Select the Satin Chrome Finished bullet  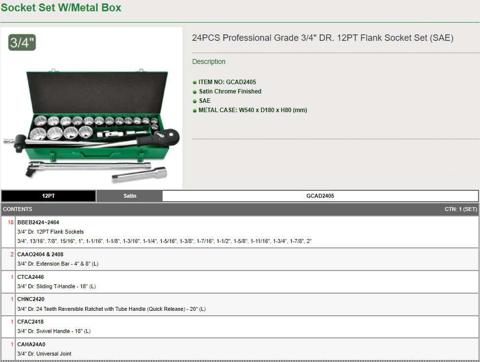[x=230, y=91]
